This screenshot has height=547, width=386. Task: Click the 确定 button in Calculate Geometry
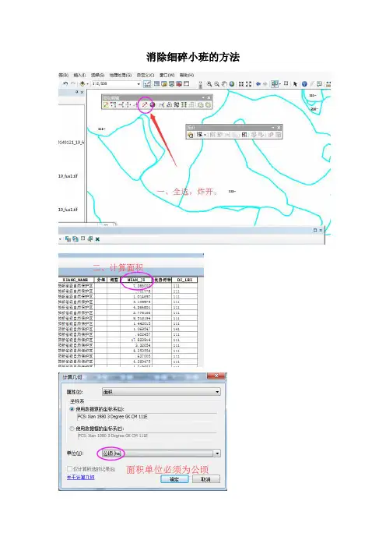pos(174,479)
